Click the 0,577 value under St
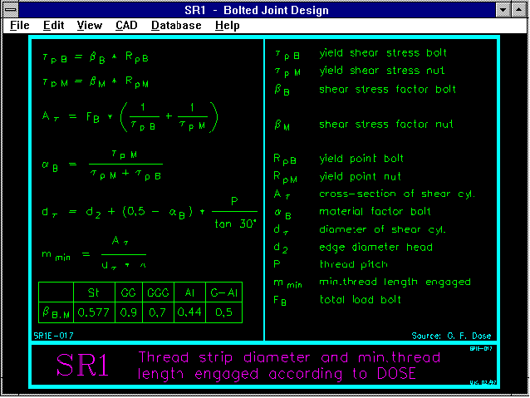The height and width of the screenshot is (398, 530). pyautogui.click(x=91, y=312)
